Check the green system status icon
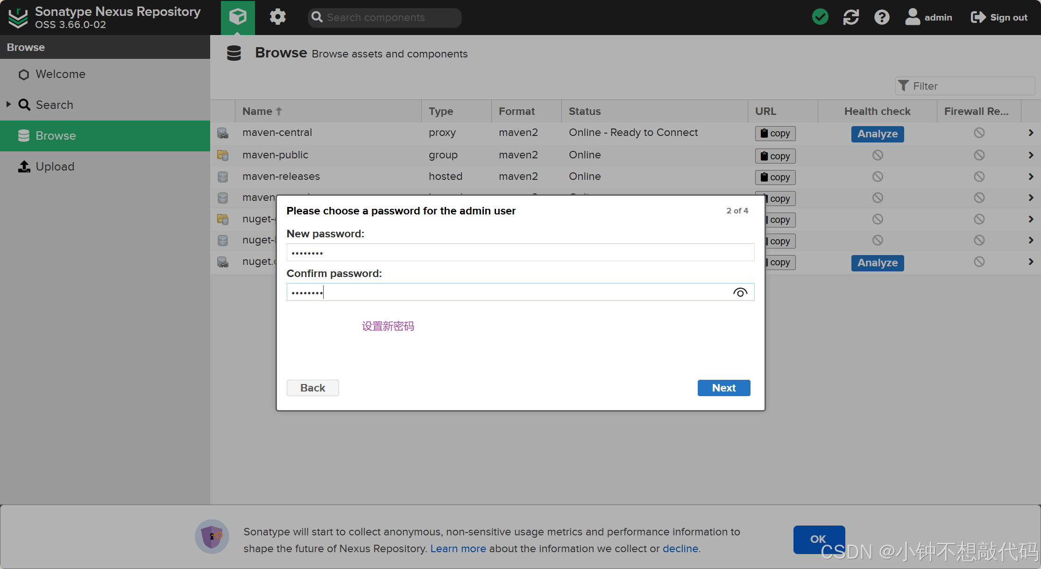This screenshot has width=1041, height=569. point(820,17)
